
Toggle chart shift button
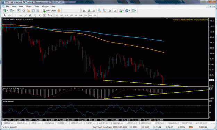[x=115, y=11]
